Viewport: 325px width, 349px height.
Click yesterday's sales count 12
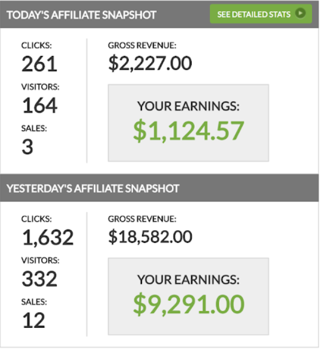pos(34,320)
